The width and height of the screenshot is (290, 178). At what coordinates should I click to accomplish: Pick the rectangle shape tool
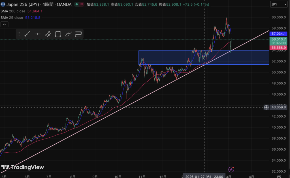tap(58, 34)
